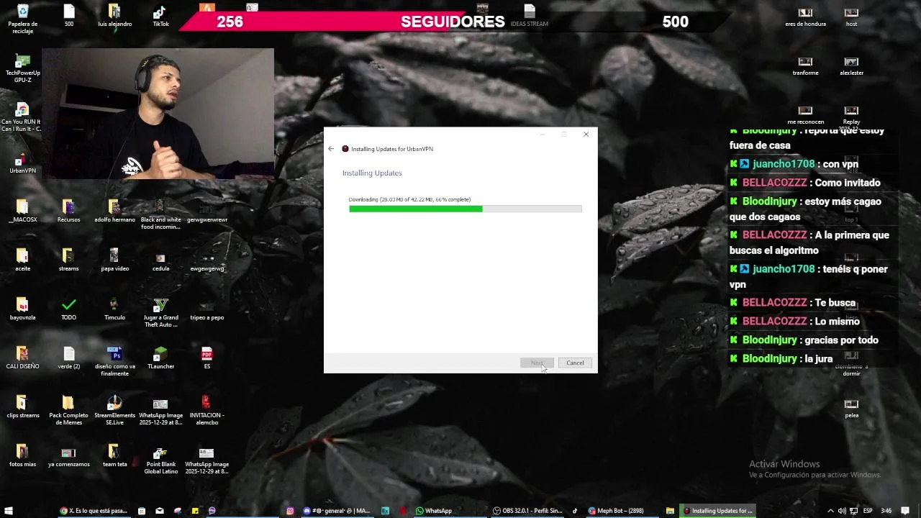The height and width of the screenshot is (518, 921).
Task: Launch Jugar a Grand Theft Auto shortcut
Action: (x=160, y=313)
